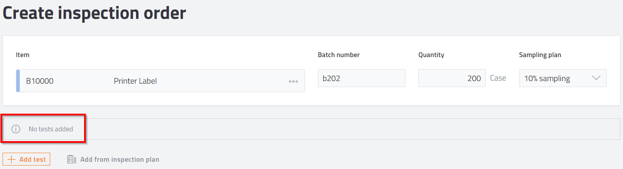This screenshot has height=169, width=623.
Task: Open the item lookup ellipsis icon
Action: pyautogui.click(x=293, y=81)
